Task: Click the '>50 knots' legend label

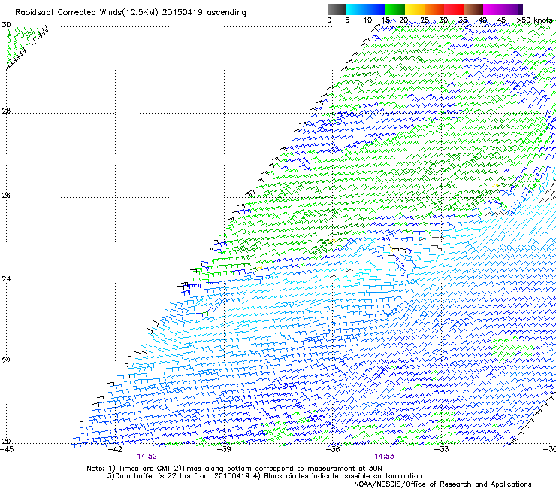Action: point(534,20)
